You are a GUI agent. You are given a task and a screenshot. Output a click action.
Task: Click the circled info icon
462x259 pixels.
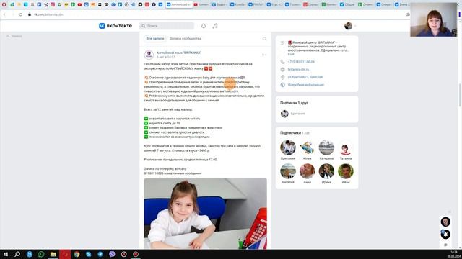click(x=282, y=85)
